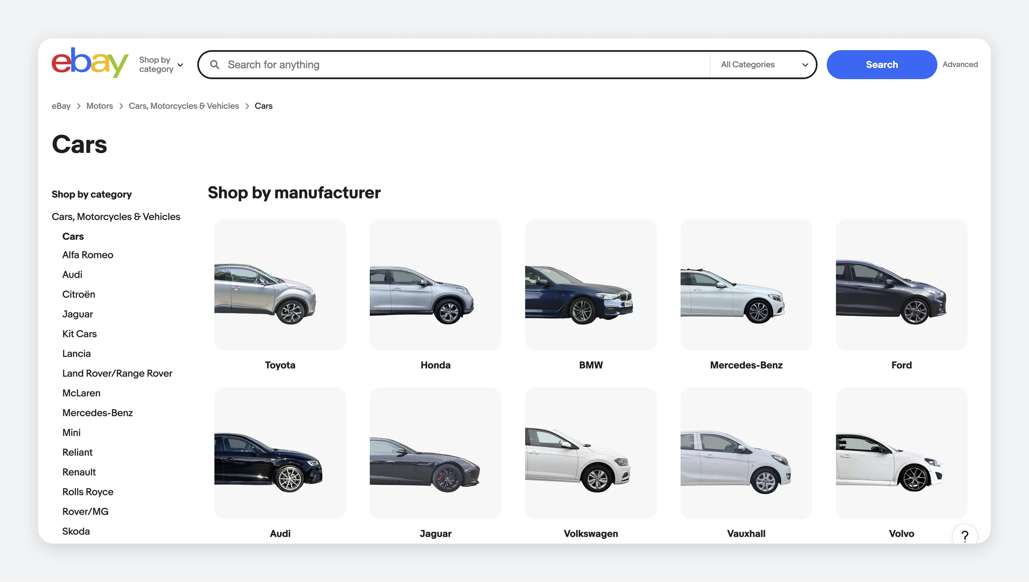This screenshot has height=582, width=1029.
Task: Open the help question mark button
Action: 964,536
